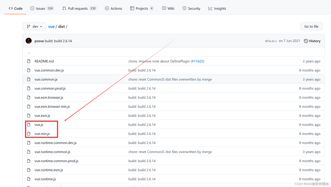Click file icon next to README.md

(29, 61)
